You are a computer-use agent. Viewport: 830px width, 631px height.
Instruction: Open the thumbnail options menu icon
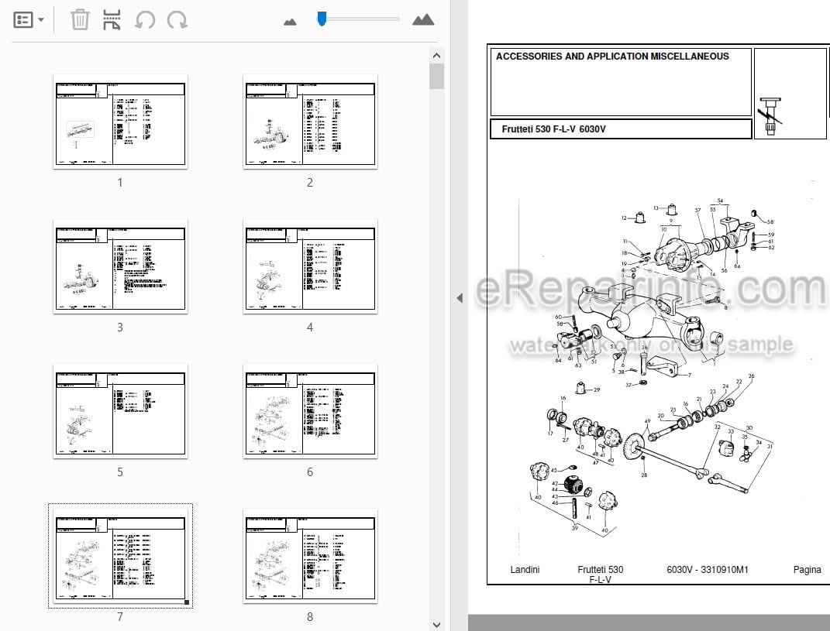click(28, 20)
